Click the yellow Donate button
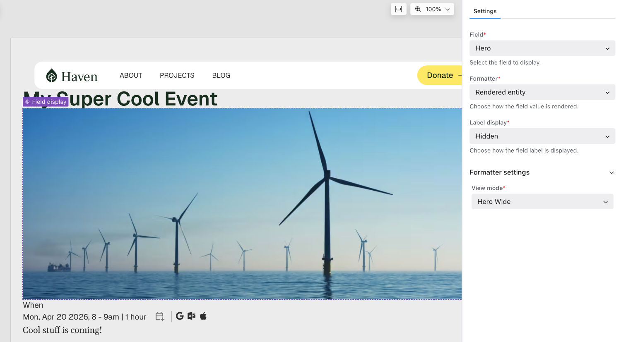Viewport: 621px width, 342px height. pyautogui.click(x=440, y=75)
